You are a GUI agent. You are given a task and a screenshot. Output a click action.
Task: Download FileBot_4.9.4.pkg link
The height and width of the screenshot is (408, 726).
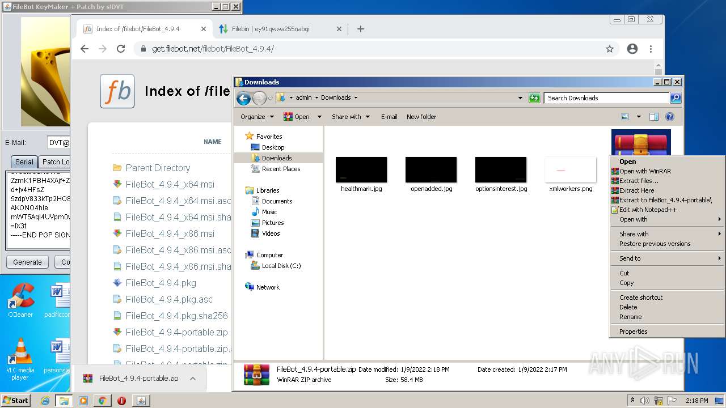click(161, 283)
